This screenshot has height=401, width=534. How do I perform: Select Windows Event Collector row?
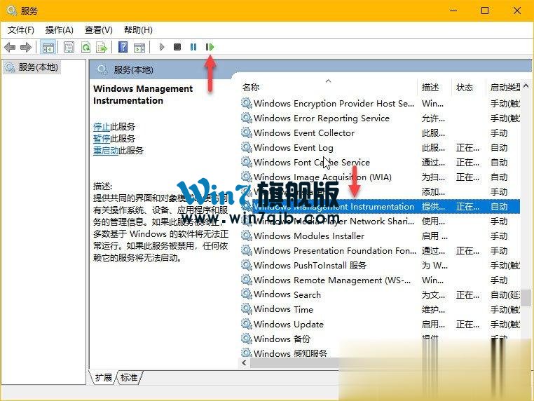coord(380,133)
